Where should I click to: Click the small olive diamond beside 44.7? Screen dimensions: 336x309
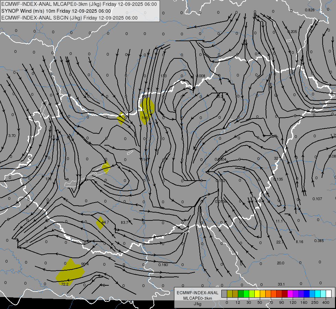100,223
